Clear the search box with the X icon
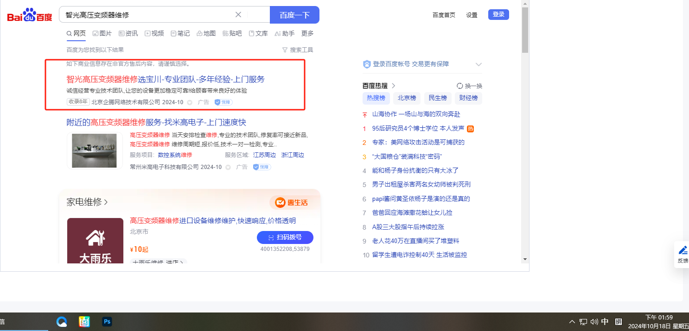This screenshot has width=689, height=331. (x=238, y=15)
